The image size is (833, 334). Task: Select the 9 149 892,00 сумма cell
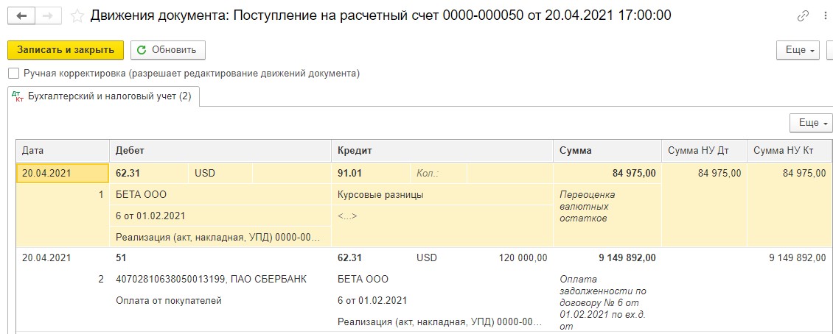pos(607,258)
